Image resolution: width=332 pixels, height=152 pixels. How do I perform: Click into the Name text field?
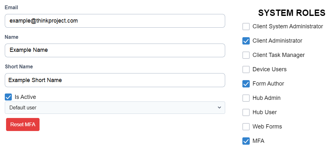(x=115, y=50)
